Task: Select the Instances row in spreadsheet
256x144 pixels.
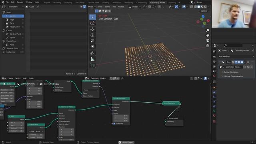Action: click(x=13, y=52)
